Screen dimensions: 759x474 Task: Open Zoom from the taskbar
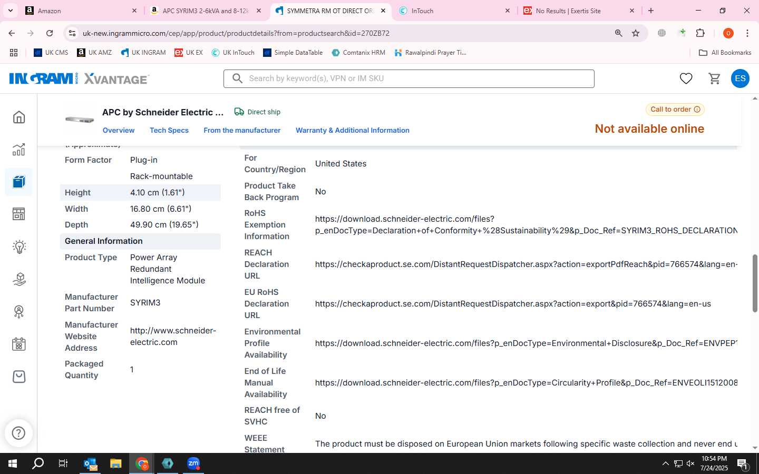(x=193, y=463)
